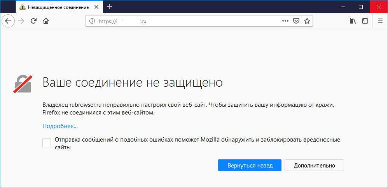Click the forward arrow navigation button
Image resolution: width=388 pixels, height=188 pixels.
point(21,21)
